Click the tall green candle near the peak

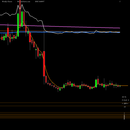[18, 25]
